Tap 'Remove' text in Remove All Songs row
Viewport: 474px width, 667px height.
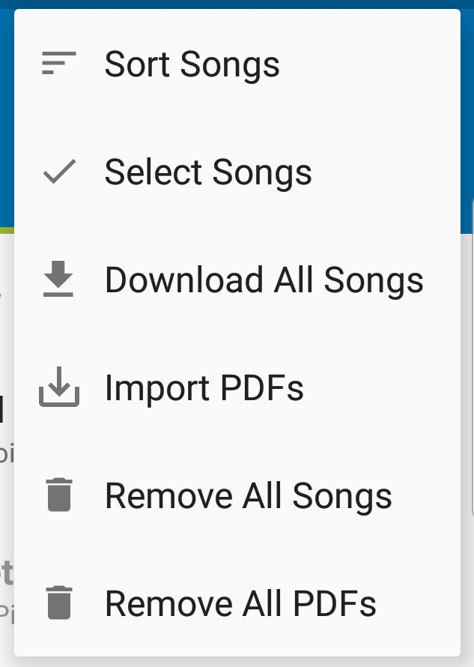[x=168, y=495]
